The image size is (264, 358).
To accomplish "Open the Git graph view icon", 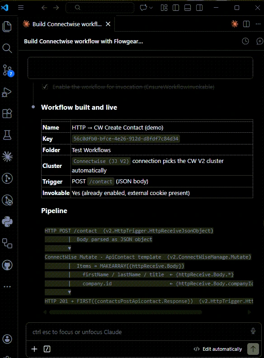I will coord(7,178).
